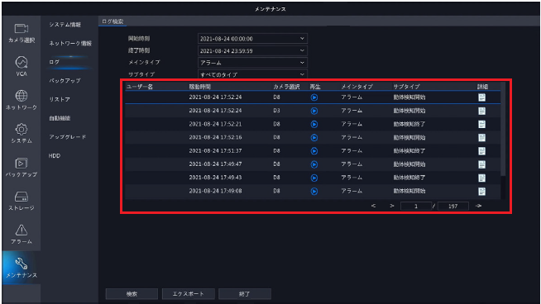Switch to the ログ検索 tab
Image resolution: width=541 pixels, height=304 pixels.
click(x=113, y=21)
